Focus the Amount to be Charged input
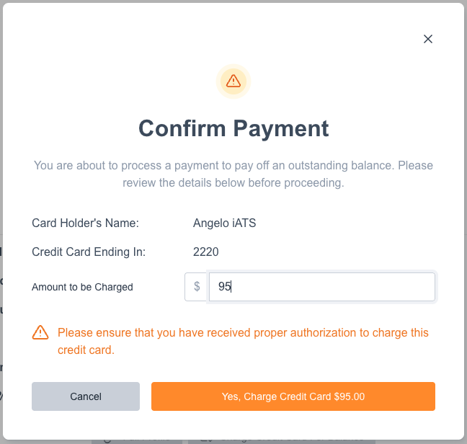Image resolution: width=467 pixels, height=444 pixels. pyautogui.click(x=321, y=286)
